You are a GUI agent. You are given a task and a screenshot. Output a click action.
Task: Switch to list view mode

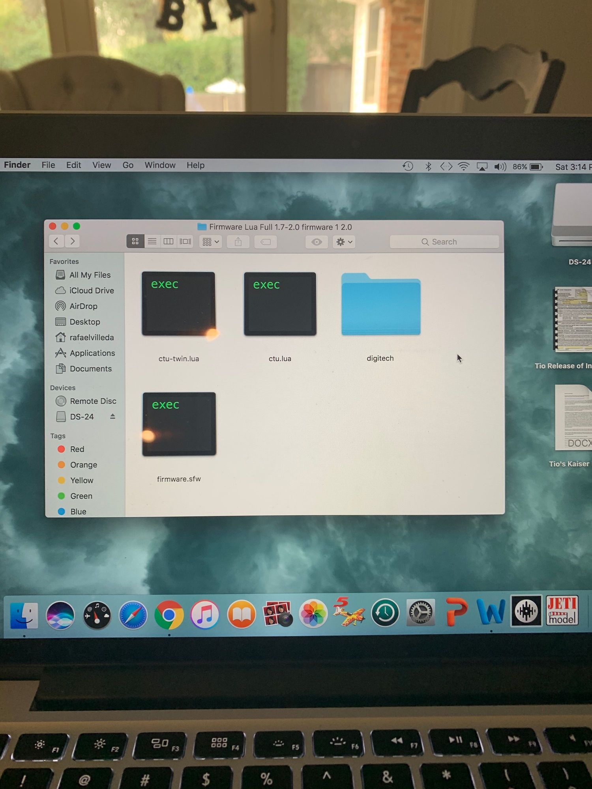point(152,241)
